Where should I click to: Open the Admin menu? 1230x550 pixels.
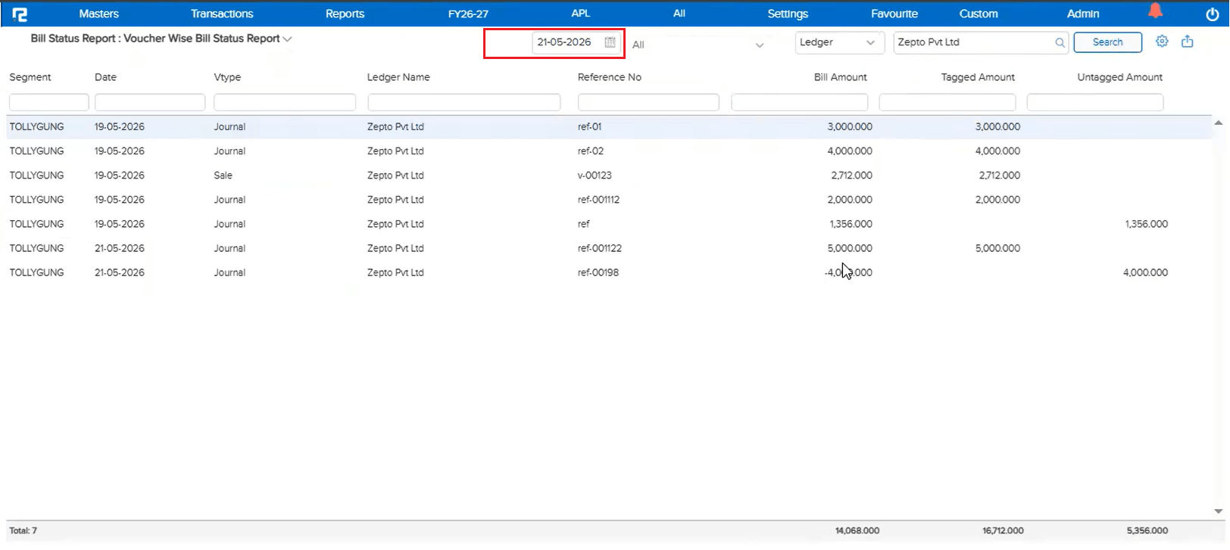click(x=1083, y=14)
